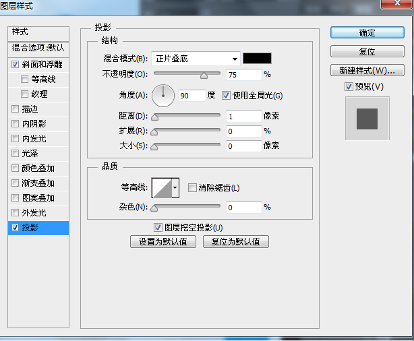Screen dimensions: 414x341
Task: Open the 混合模式 blend mode dropdown
Action: 196,59
